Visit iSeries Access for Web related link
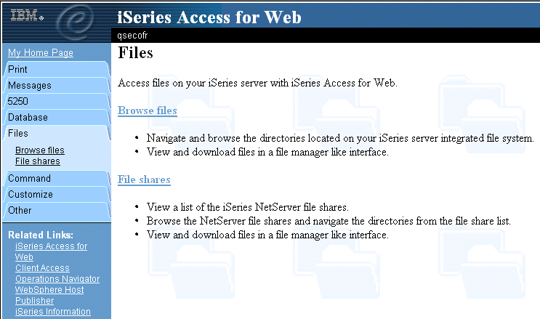The width and height of the screenshot is (540, 319). pyautogui.click(x=51, y=251)
